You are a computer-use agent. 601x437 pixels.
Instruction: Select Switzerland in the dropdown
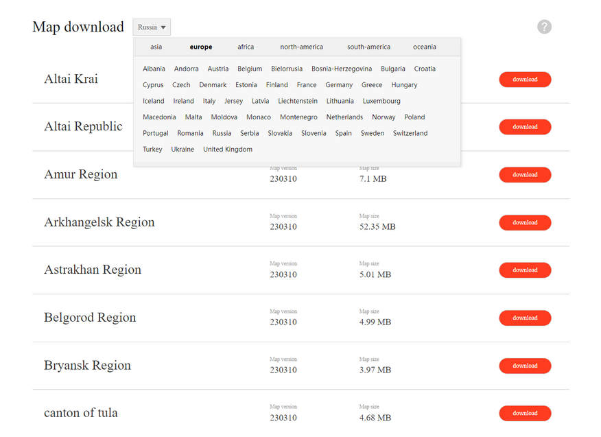tap(410, 134)
